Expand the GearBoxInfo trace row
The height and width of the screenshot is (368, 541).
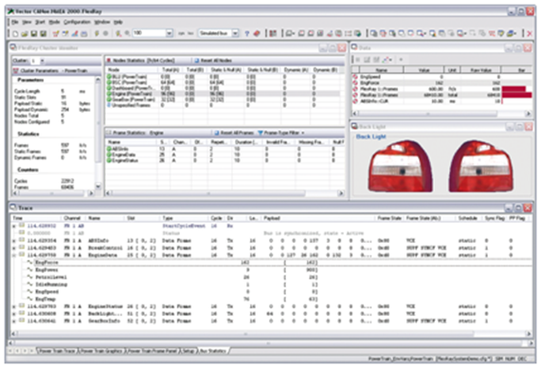click(14, 321)
